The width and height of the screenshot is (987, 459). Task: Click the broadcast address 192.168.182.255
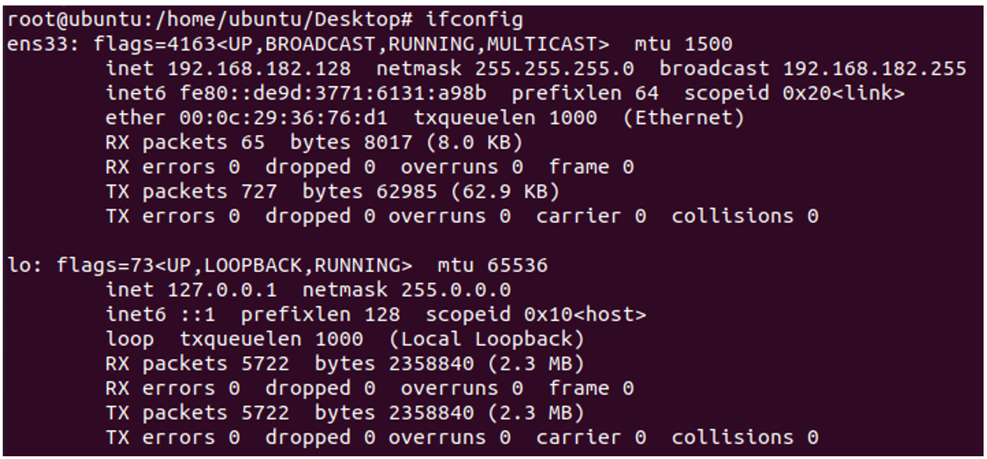coord(874,69)
